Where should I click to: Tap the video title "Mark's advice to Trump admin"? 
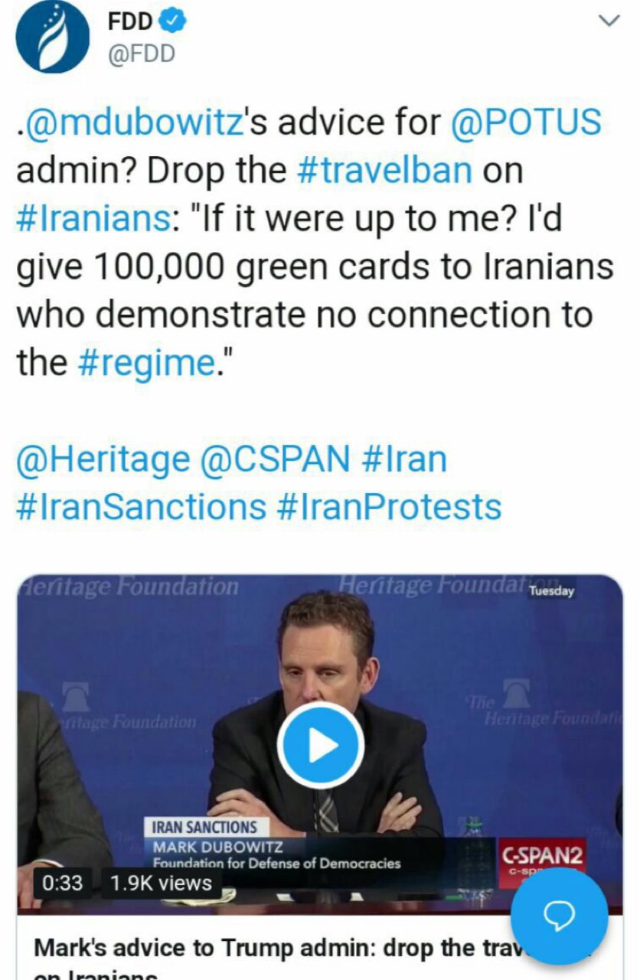[260, 948]
